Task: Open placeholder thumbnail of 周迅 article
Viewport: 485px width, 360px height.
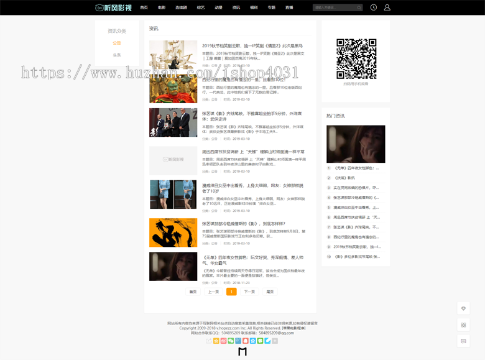Action: (173, 160)
